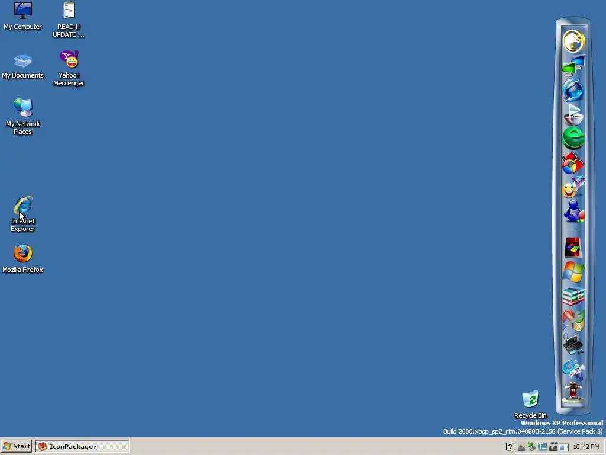
Task: Select the My Network Places desktop icon
Action: tap(23, 116)
